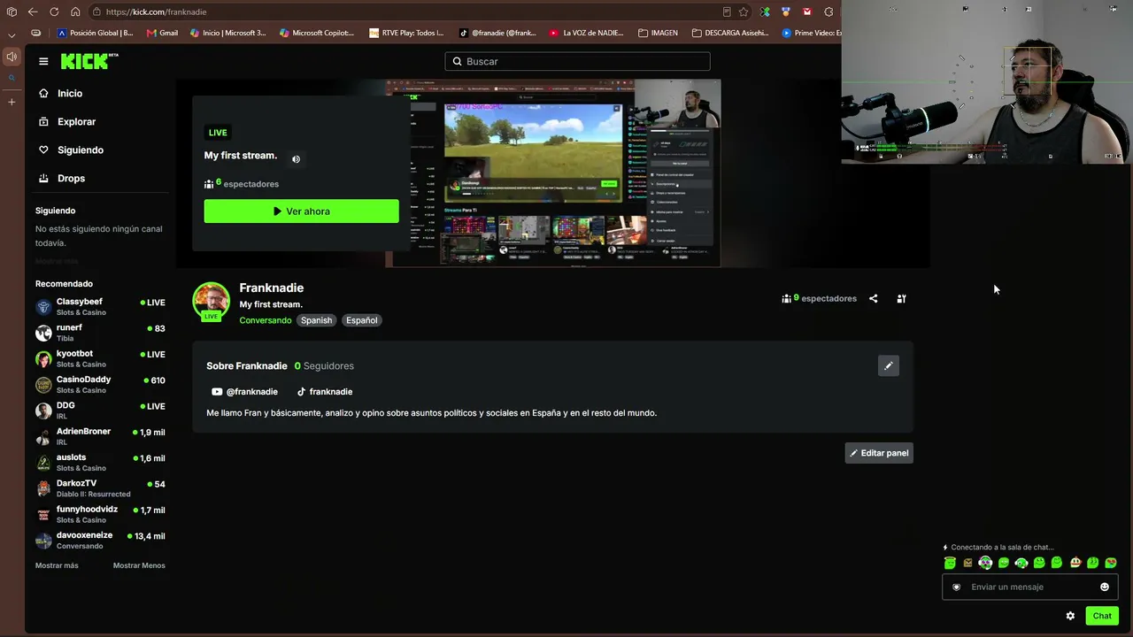Open the Explorar section
Screen dimensions: 1133x637
(67, 121)
